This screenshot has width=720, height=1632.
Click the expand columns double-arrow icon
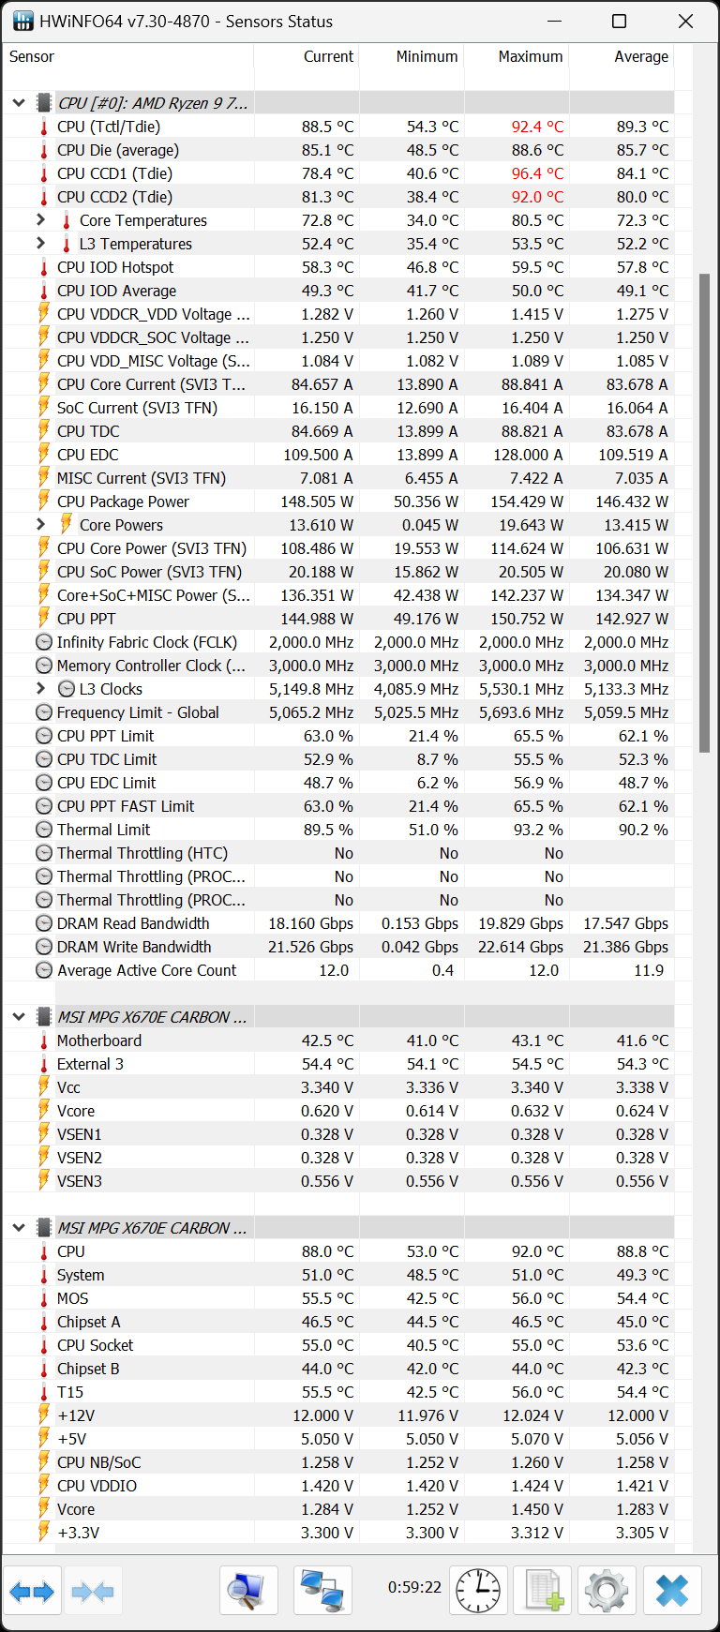click(32, 1591)
